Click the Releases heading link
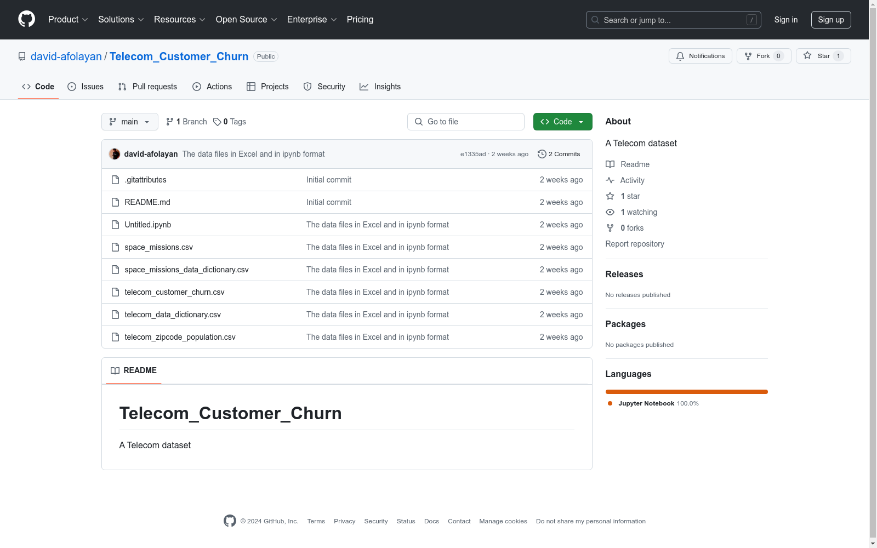Viewport: 877px width, 548px height. pos(624,274)
